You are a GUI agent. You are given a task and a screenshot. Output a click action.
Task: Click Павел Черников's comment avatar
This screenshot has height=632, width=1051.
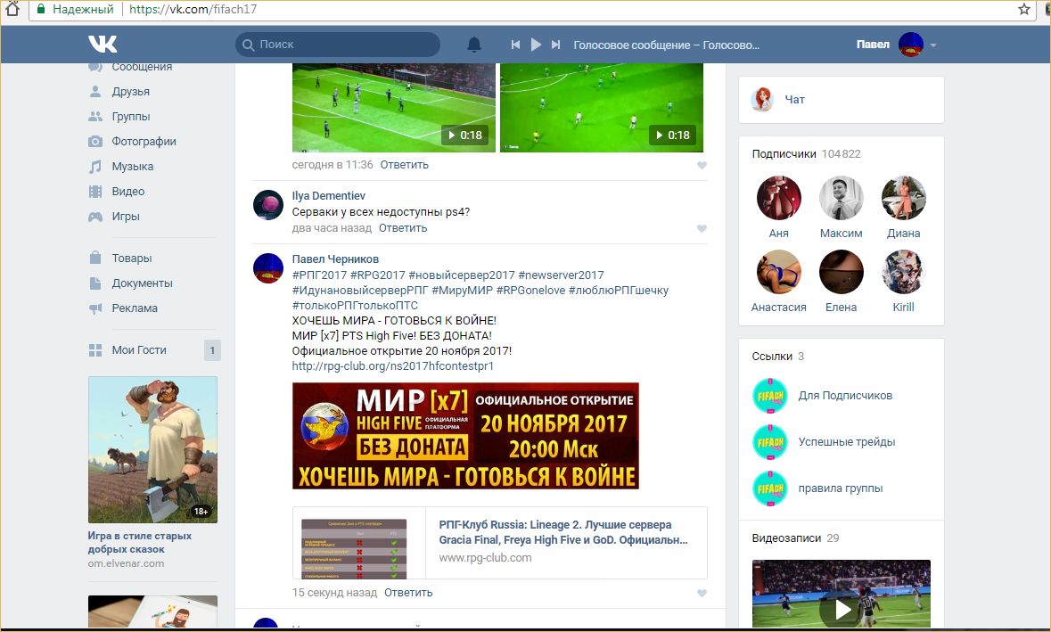coord(268,268)
